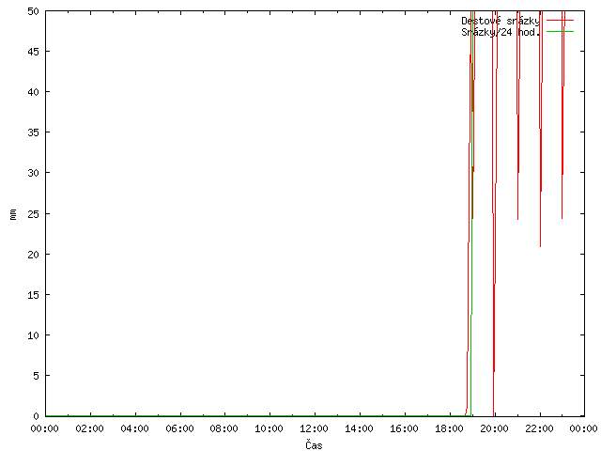Click the 10:00 x-axis label
The height and width of the screenshot is (451, 601).
tap(270, 428)
